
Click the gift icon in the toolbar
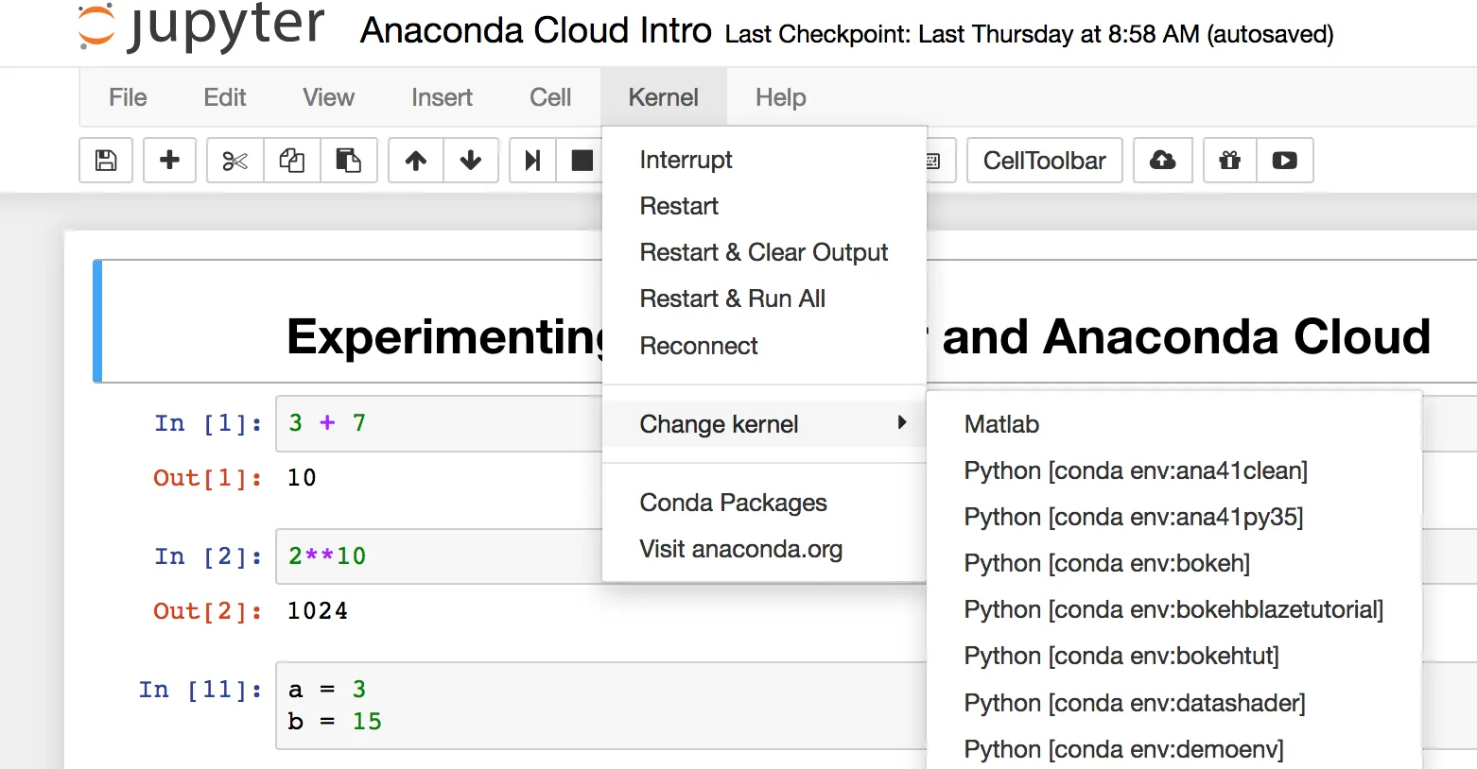coord(1229,161)
